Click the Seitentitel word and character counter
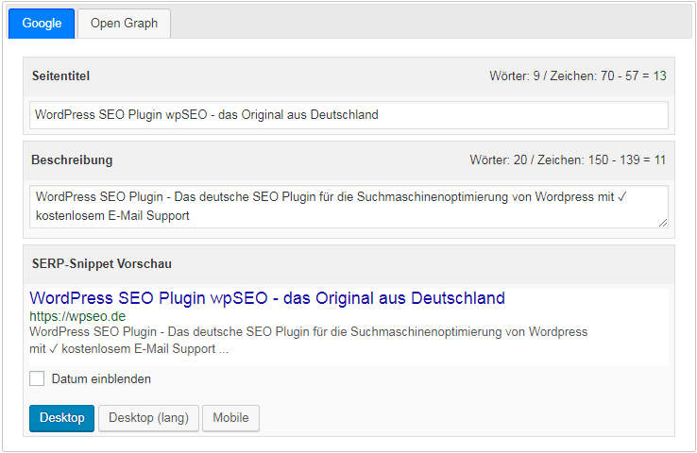 [578, 75]
